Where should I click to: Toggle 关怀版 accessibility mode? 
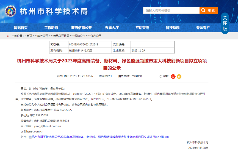225,23
